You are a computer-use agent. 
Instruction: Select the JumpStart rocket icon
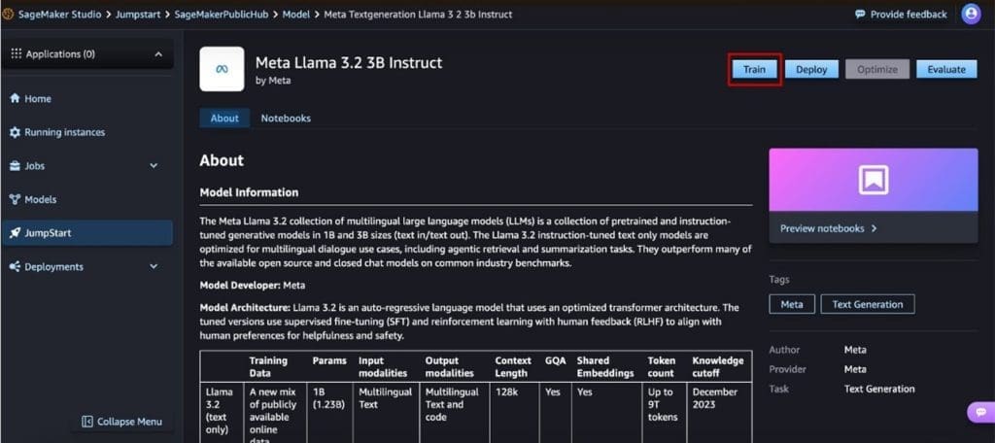point(15,233)
